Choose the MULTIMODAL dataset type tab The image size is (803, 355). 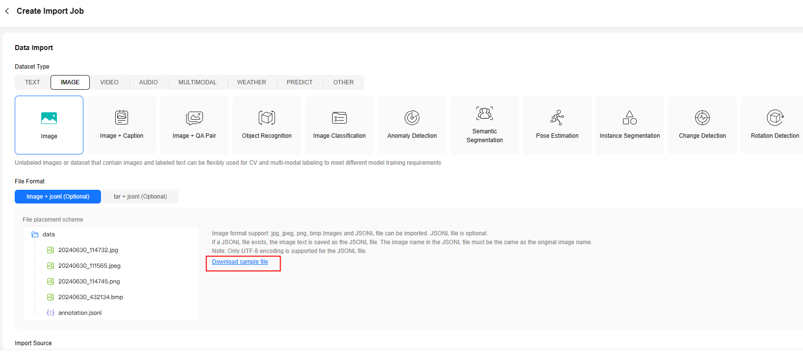197,82
